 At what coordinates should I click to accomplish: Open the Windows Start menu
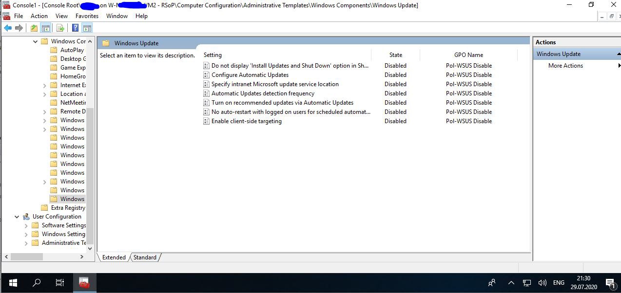pyautogui.click(x=13, y=283)
